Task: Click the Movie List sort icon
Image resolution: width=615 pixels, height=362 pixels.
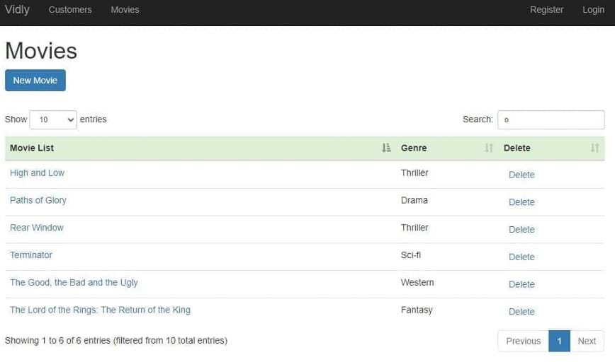Action: 386,148
